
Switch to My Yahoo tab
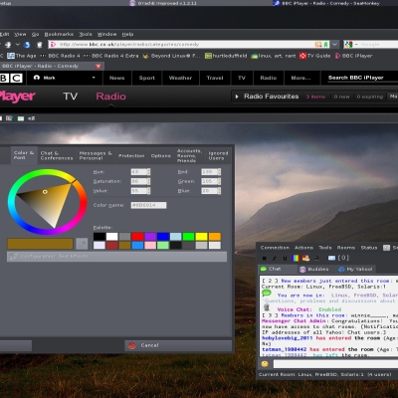(356, 269)
